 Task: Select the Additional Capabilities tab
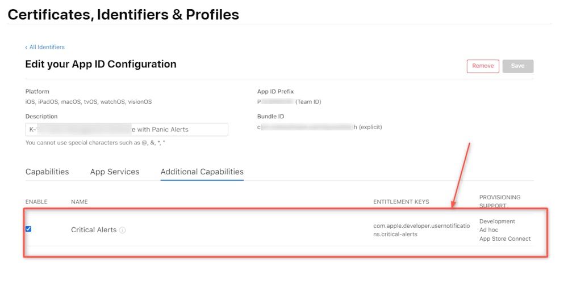click(202, 172)
